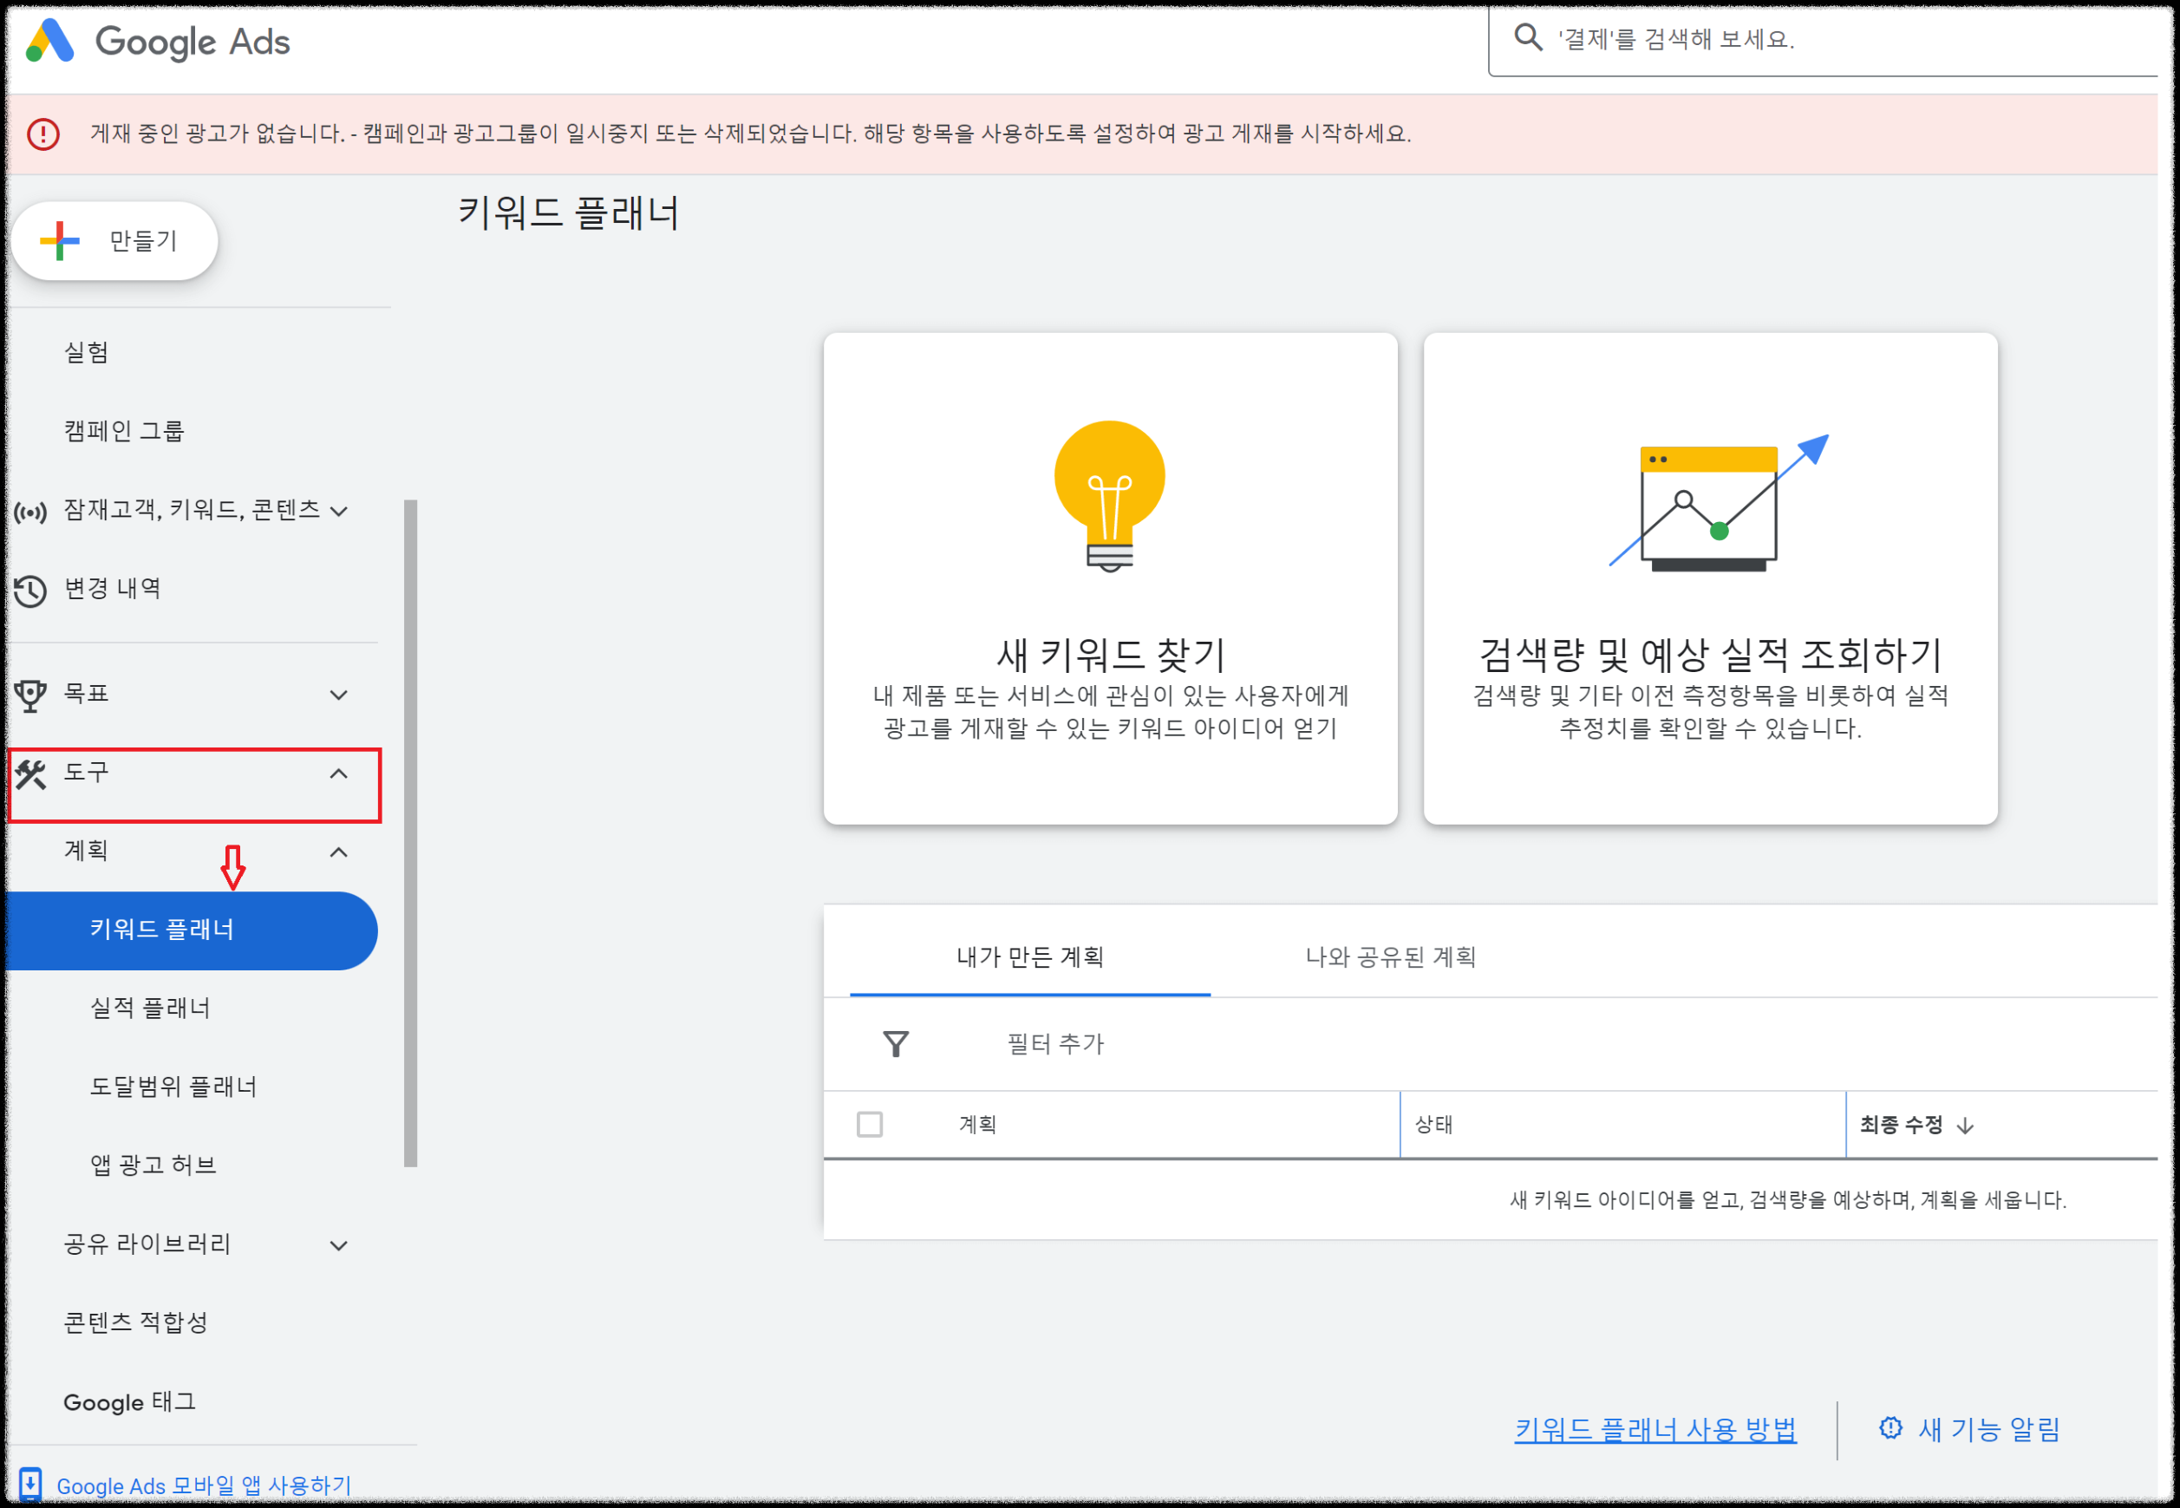The image size is (2180, 1508).
Task: Click the 목표 trophy icon
Action: click(31, 694)
